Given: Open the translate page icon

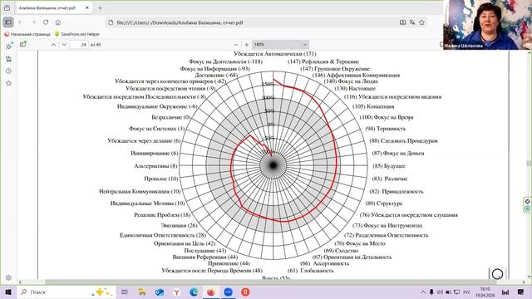Looking at the screenshot, I should coord(412,22).
